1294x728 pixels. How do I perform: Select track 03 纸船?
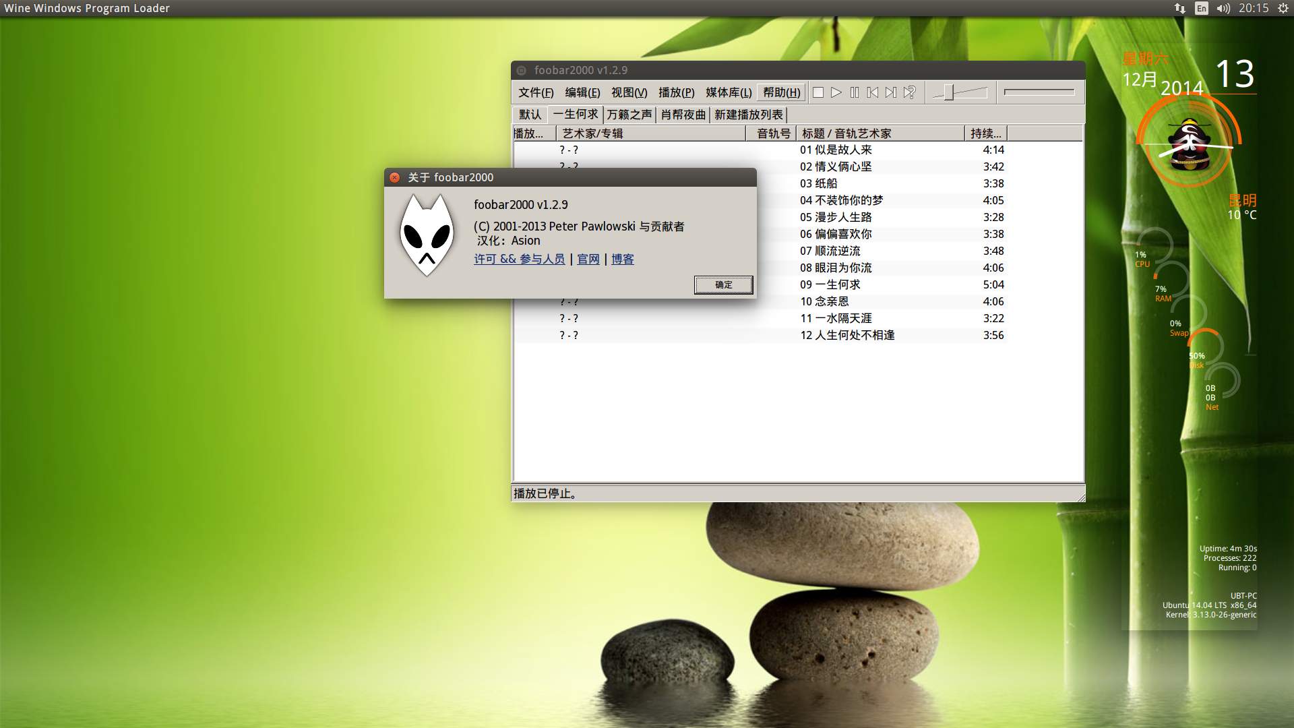[x=819, y=183]
